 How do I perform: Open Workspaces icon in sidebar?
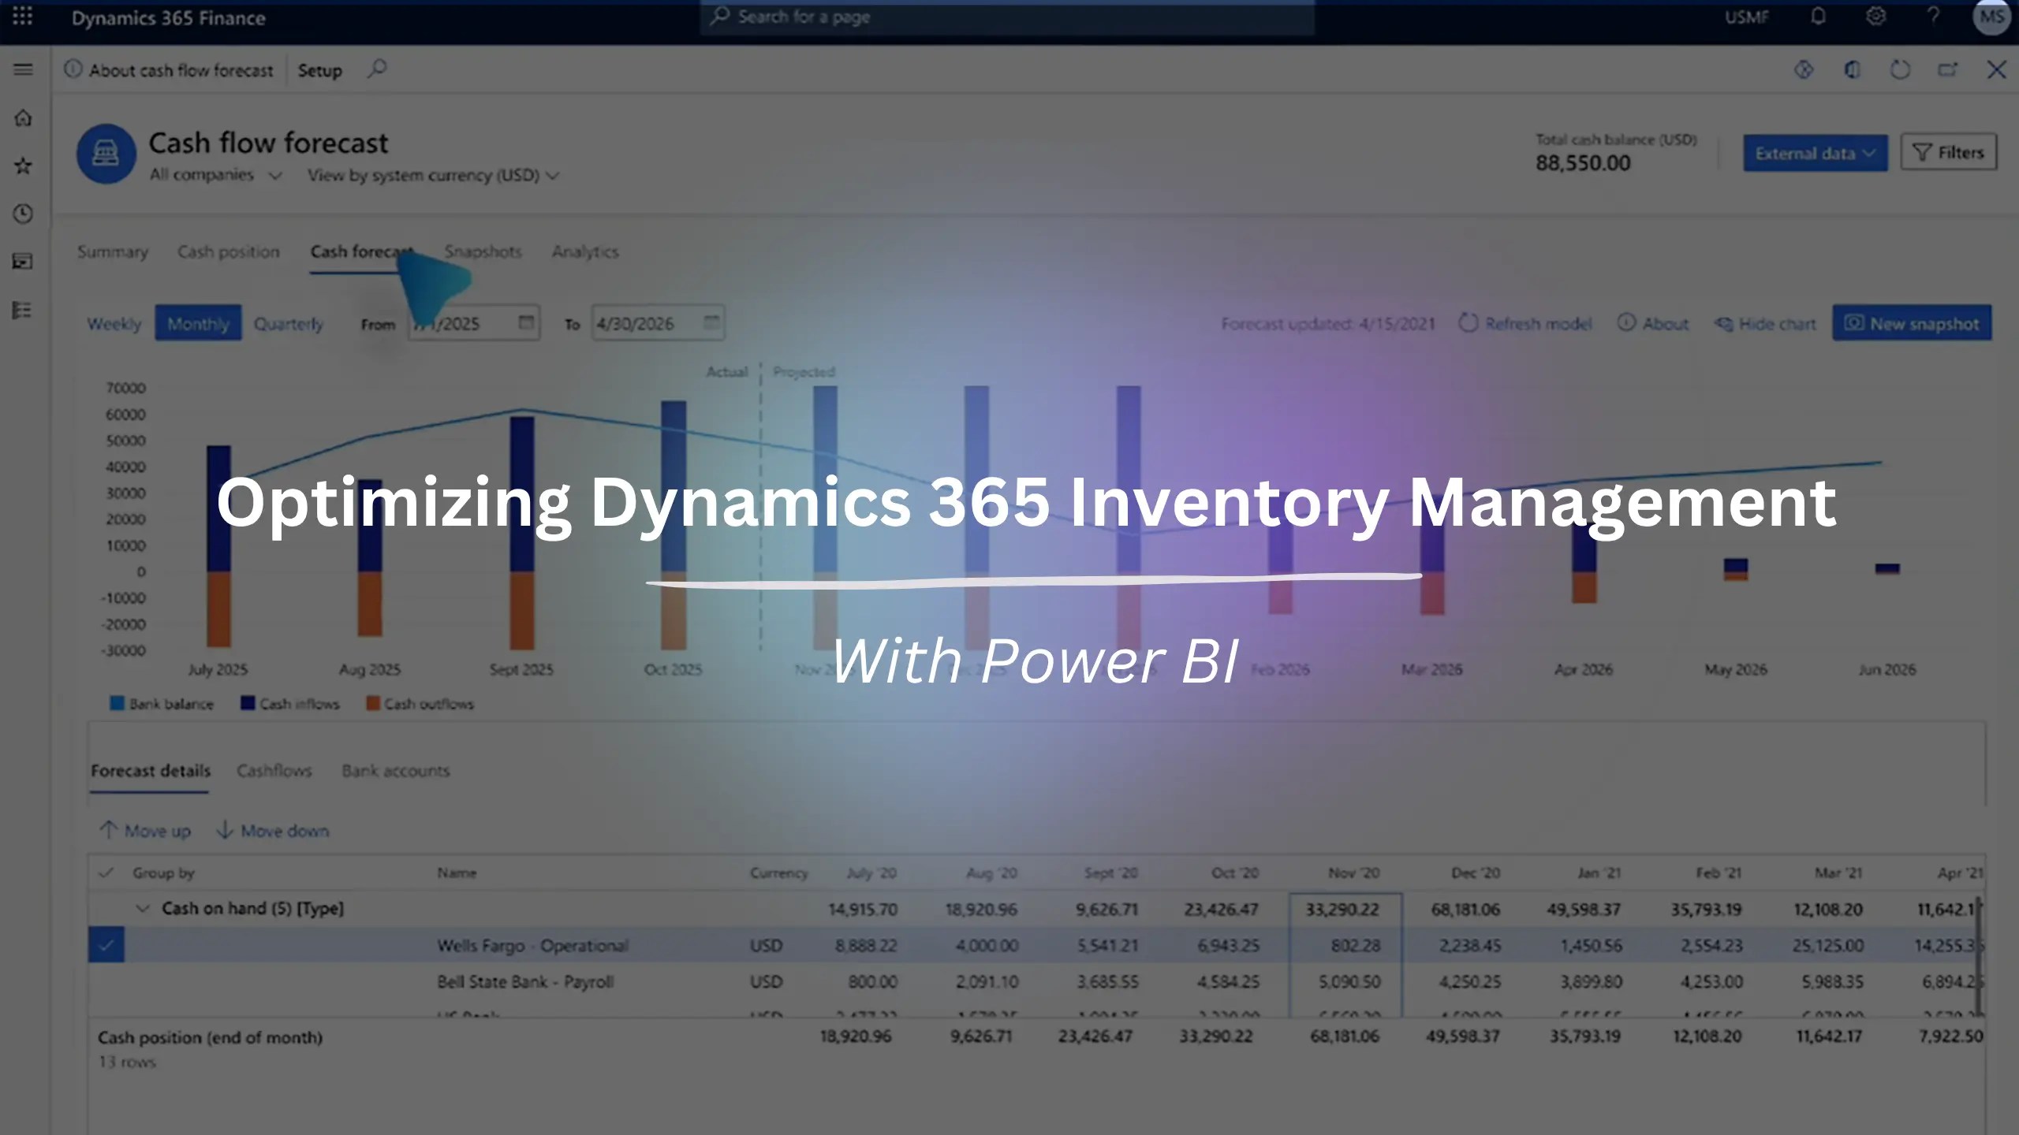24,262
